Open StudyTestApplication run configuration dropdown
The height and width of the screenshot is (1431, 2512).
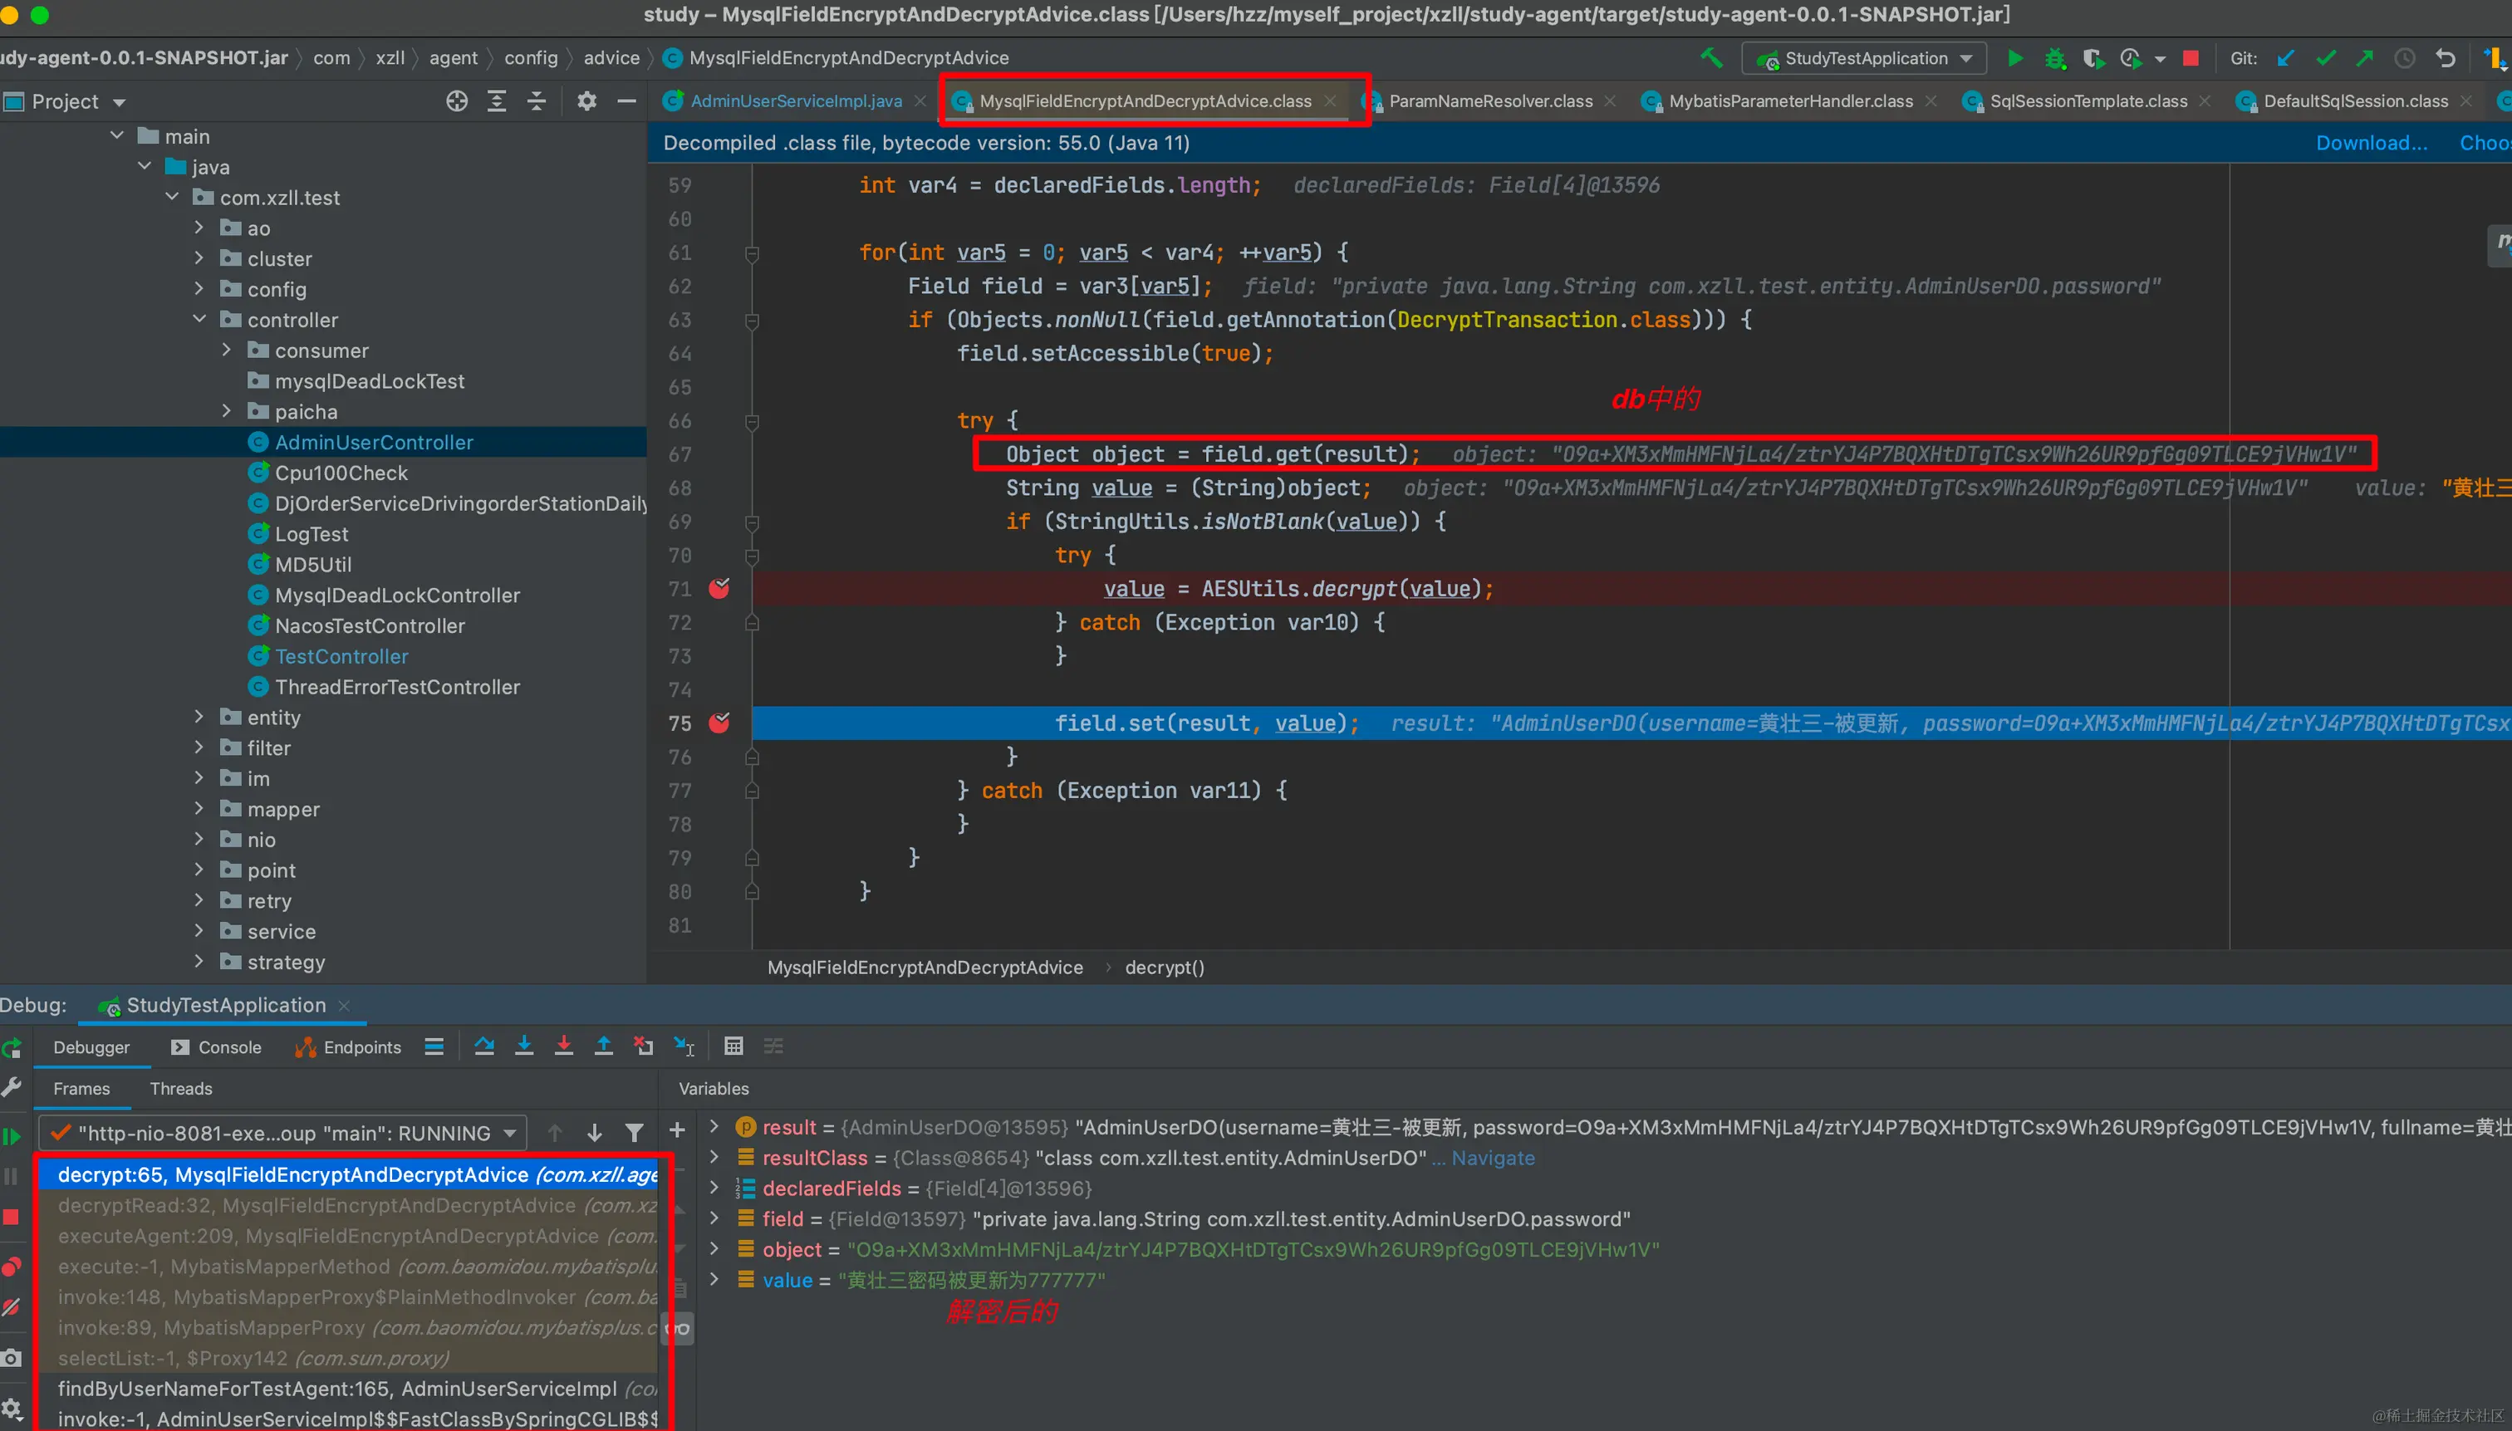pyautogui.click(x=1863, y=58)
